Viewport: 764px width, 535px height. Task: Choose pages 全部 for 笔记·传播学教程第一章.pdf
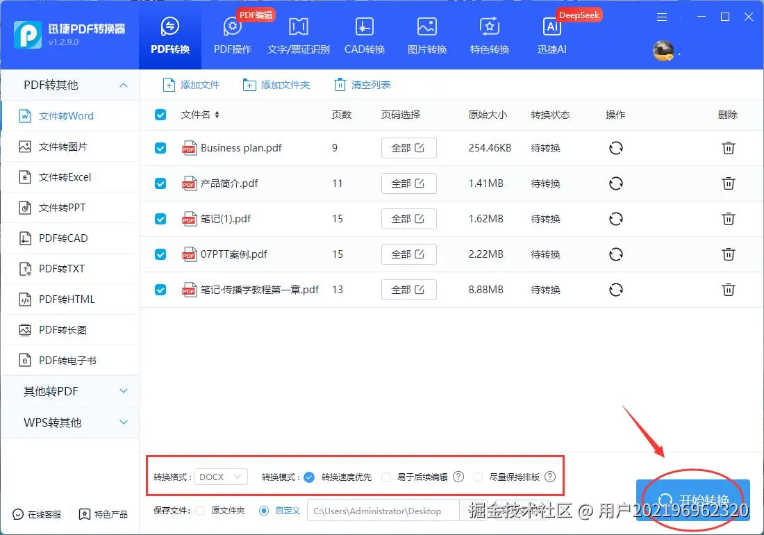pyautogui.click(x=409, y=290)
